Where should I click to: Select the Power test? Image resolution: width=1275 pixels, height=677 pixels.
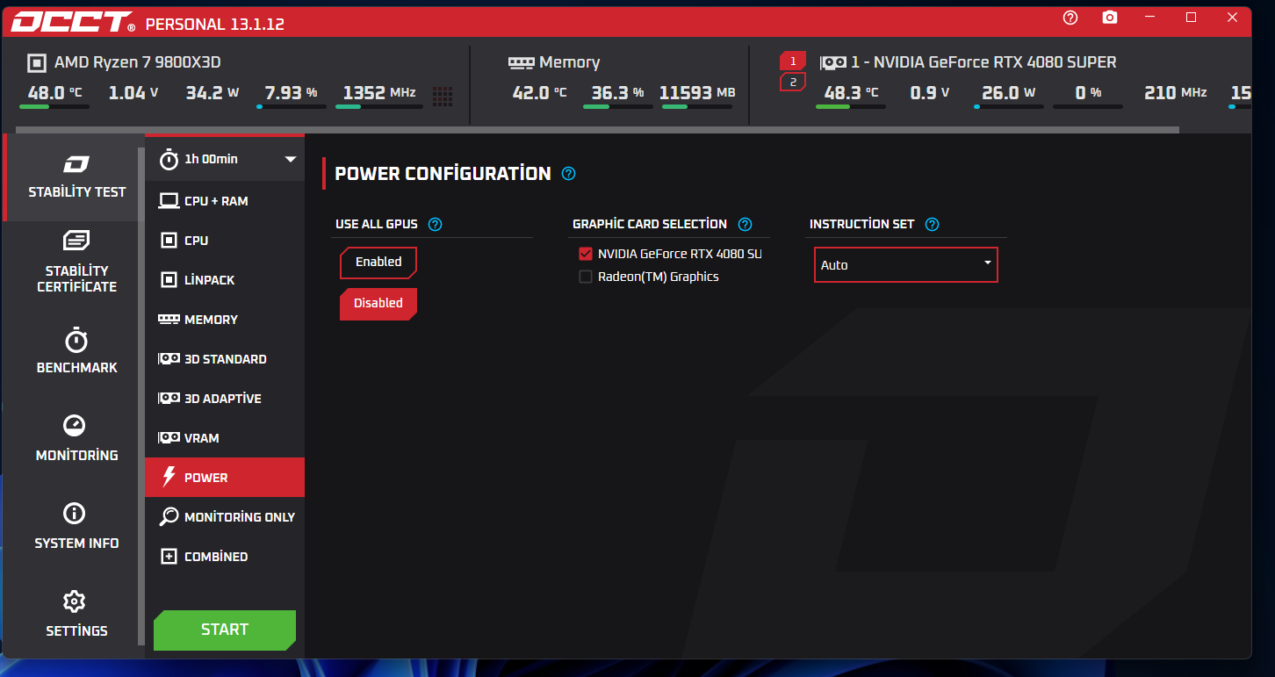coord(225,478)
